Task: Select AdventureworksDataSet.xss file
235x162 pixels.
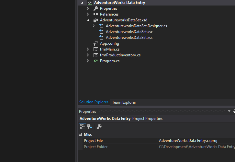Action: (129, 38)
